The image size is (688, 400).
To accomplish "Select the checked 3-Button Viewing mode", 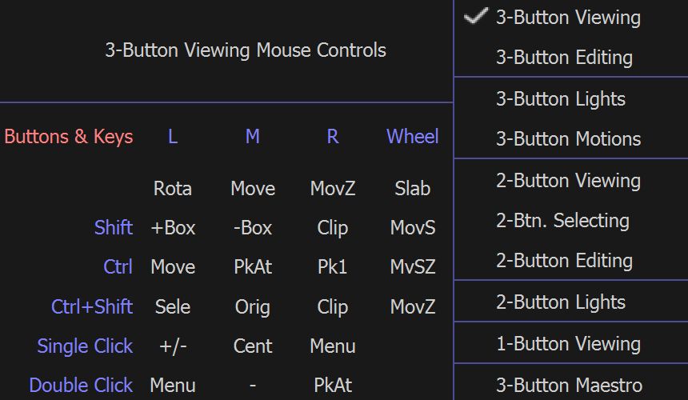I will [568, 18].
